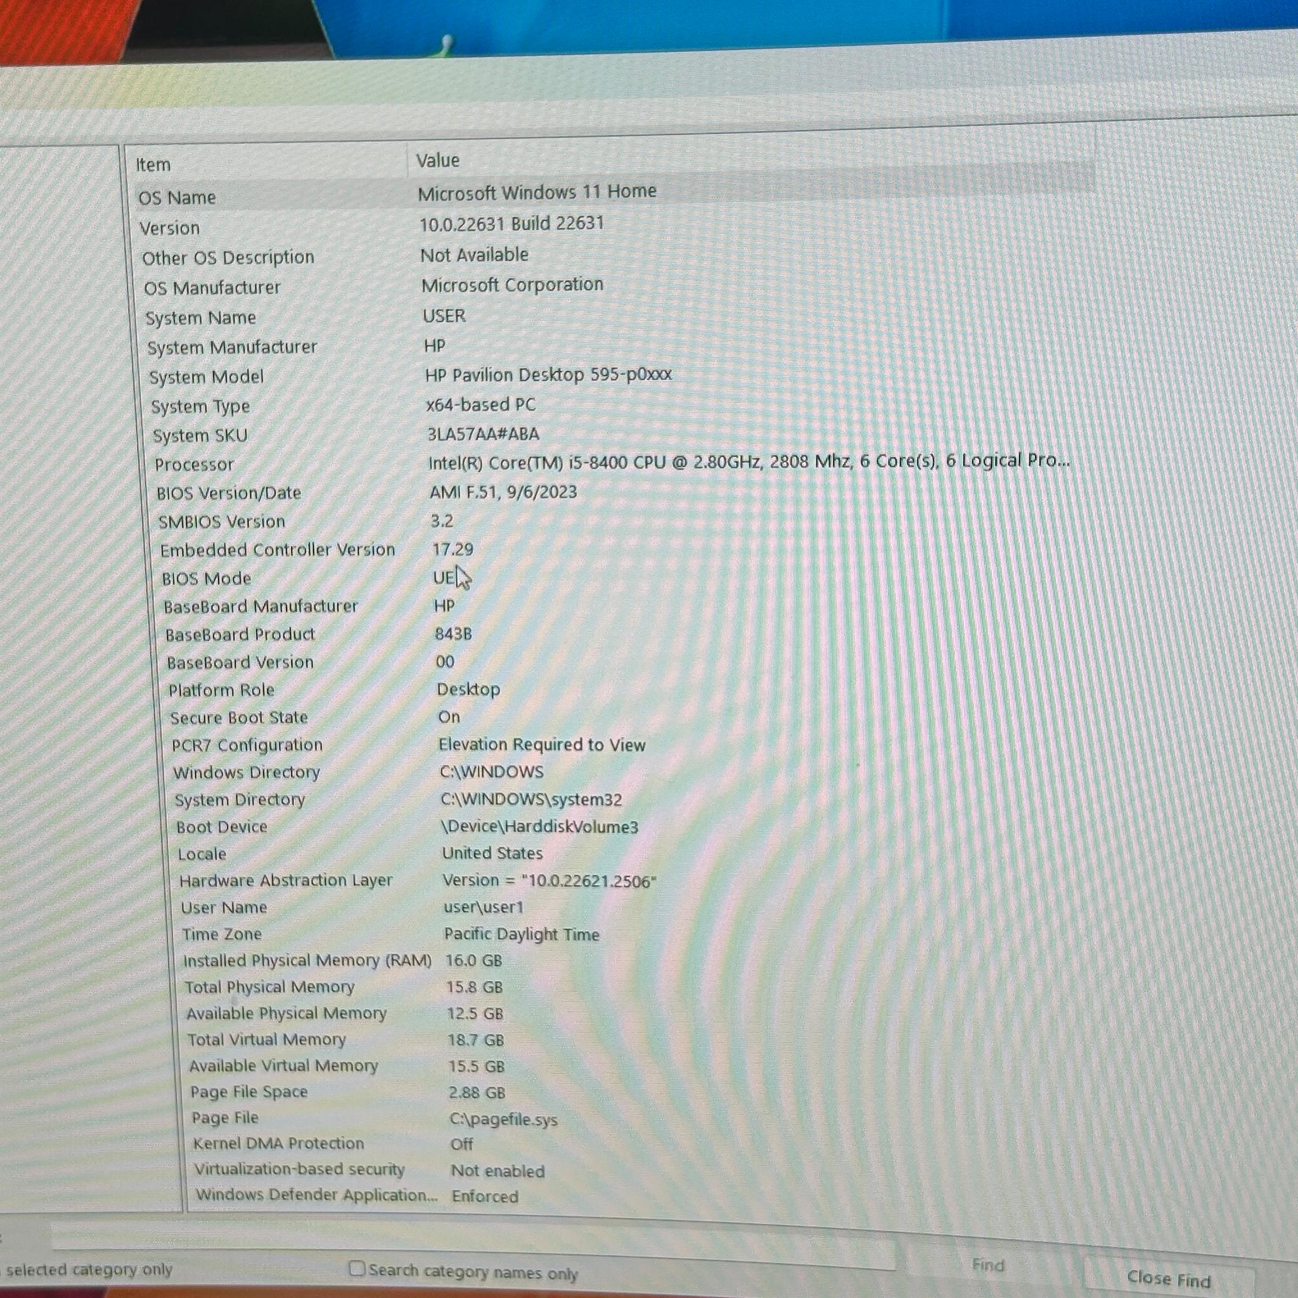Screen dimensions: 1298x1298
Task: Click the Elevation Required to View value
Action: 541,745
